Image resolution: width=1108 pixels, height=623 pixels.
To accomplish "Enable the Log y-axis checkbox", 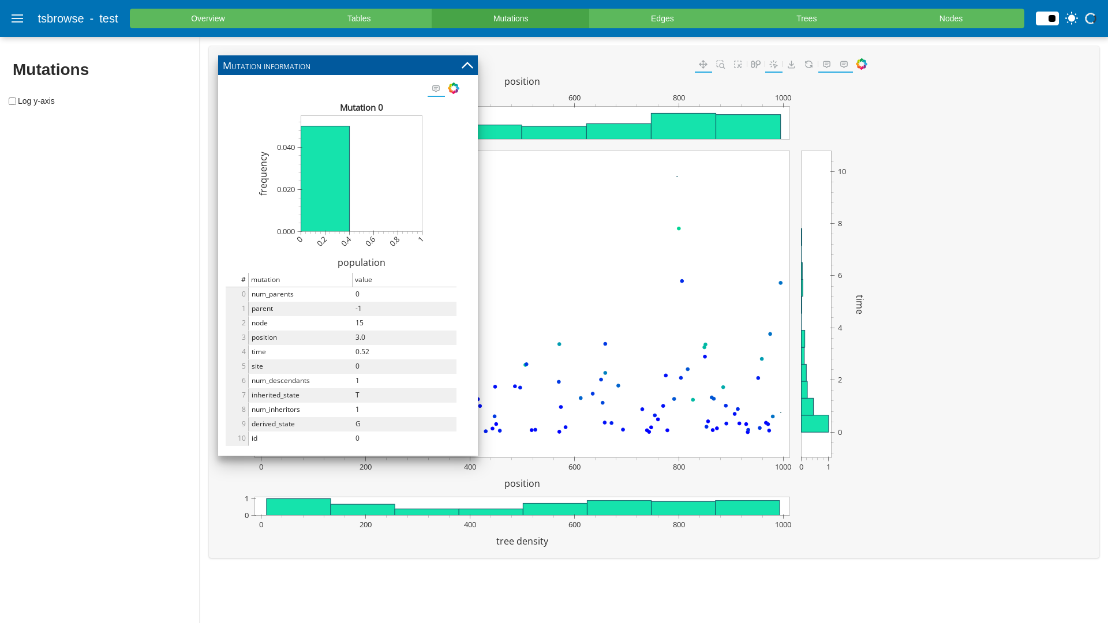I will (12, 102).
